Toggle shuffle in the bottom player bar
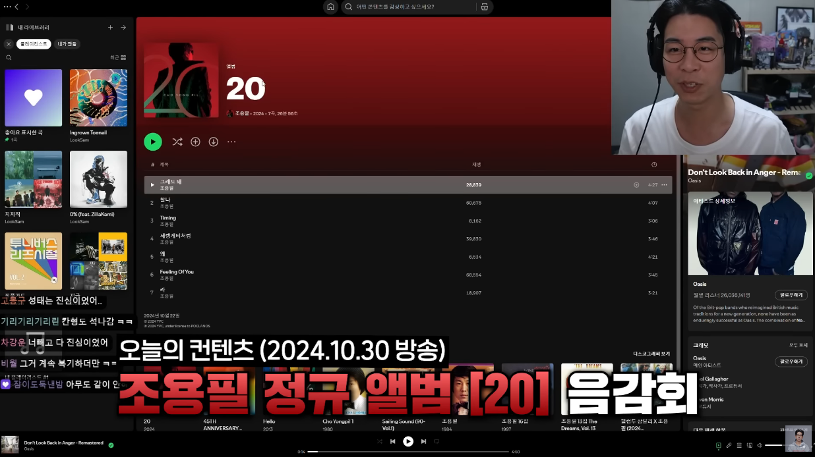 click(380, 441)
